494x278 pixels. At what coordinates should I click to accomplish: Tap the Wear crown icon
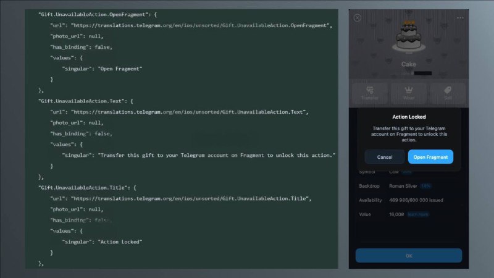coord(408,93)
